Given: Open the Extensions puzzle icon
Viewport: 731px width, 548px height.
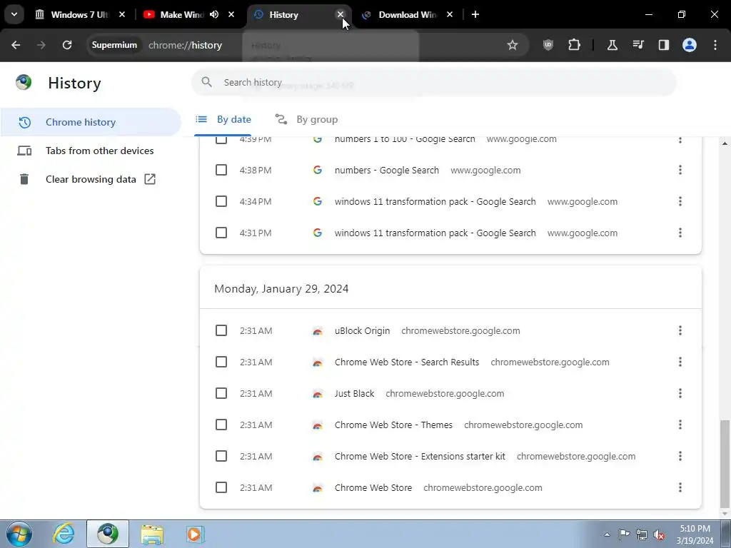Looking at the screenshot, I should click(575, 45).
